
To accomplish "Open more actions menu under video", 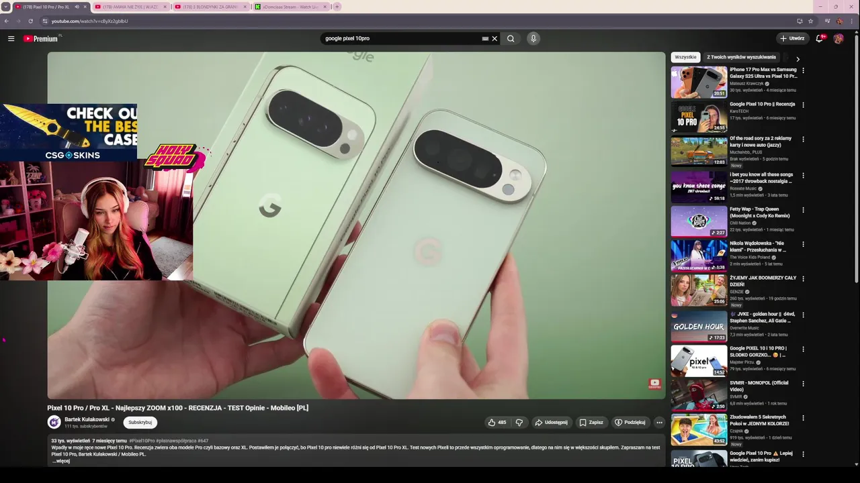I will click(x=659, y=423).
